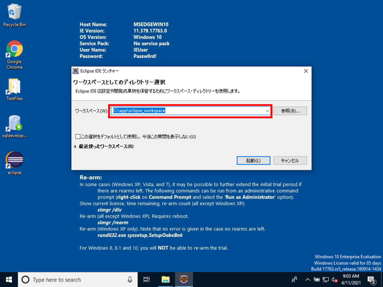
Task: Click the Cortana search circle icon
Action: [25, 280]
